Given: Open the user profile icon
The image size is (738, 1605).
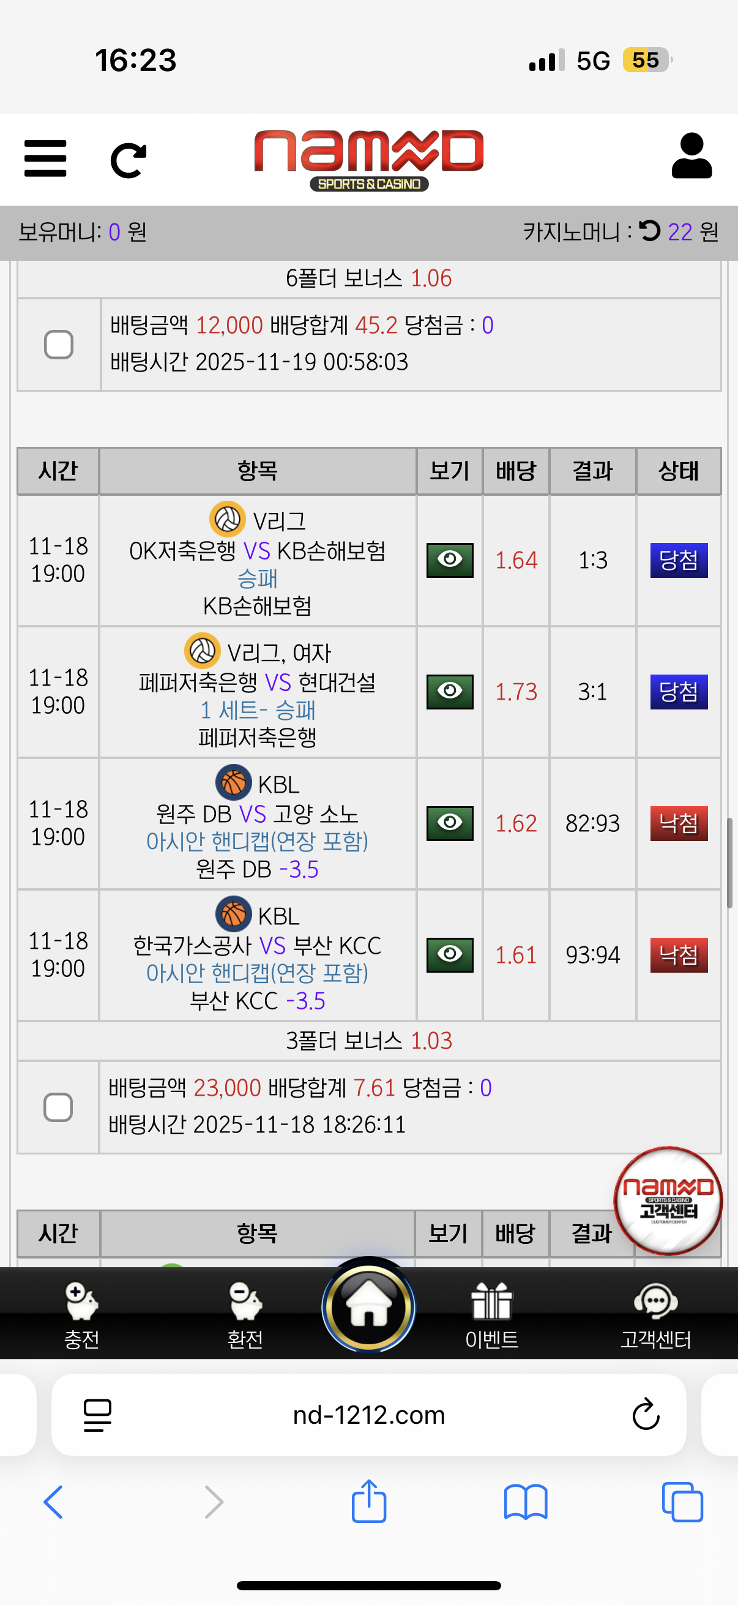Looking at the screenshot, I should [691, 155].
